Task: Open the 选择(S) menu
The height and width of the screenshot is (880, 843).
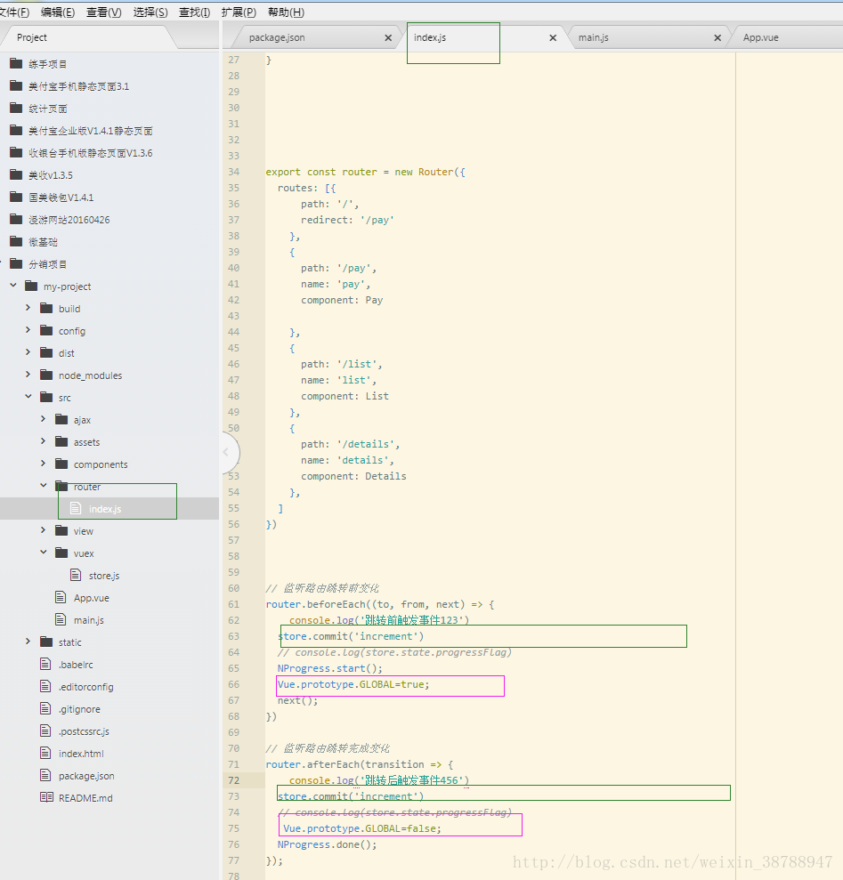Action: click(x=150, y=12)
